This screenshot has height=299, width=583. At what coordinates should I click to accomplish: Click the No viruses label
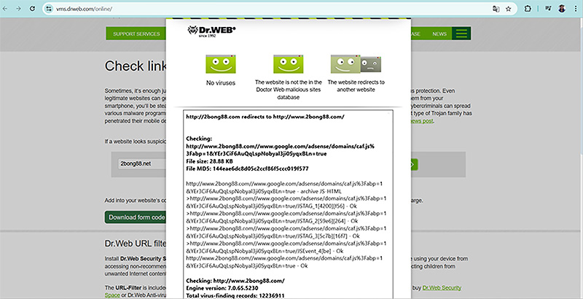pos(221,83)
